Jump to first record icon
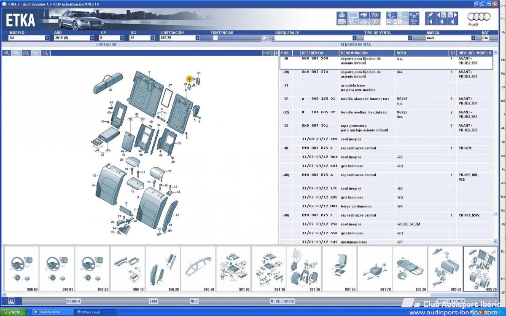Viewport: 506px width, 316px height. 431,22
